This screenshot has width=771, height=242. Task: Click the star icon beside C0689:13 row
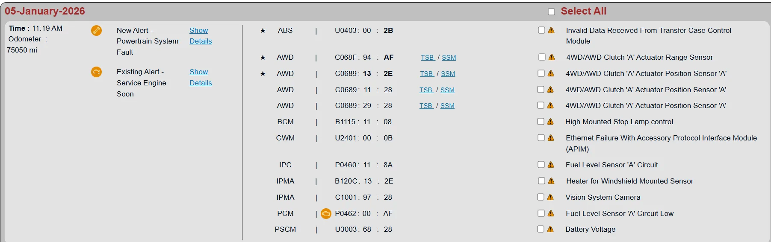[263, 74]
